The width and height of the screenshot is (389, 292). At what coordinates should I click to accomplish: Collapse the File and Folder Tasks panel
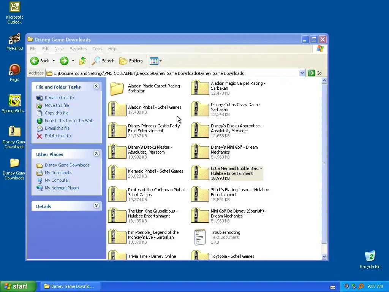point(96,86)
